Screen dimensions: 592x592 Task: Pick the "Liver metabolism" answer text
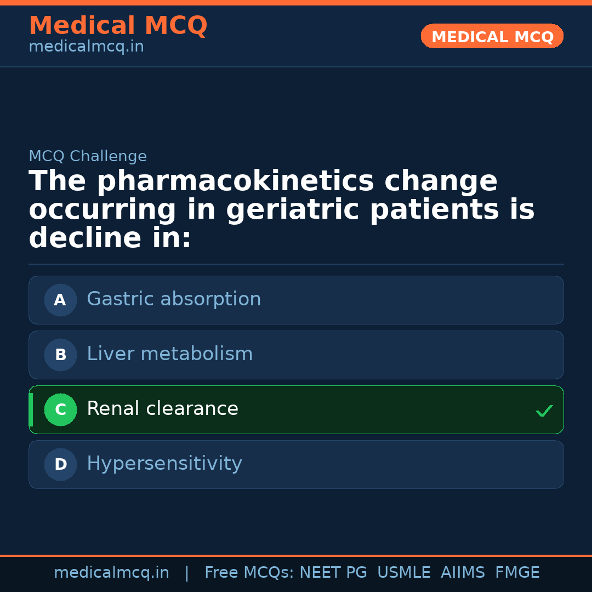tap(169, 354)
